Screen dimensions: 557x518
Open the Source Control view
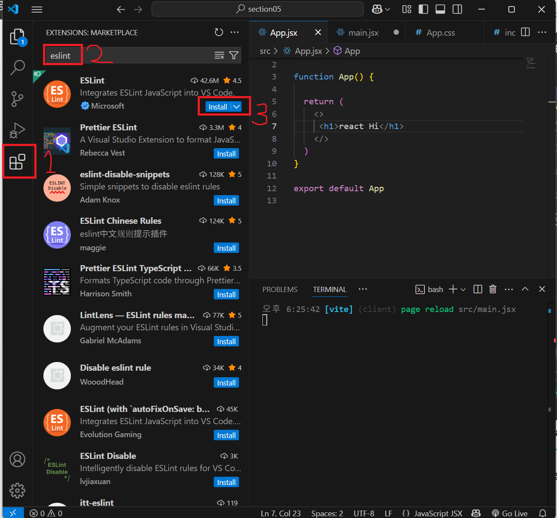(17, 99)
